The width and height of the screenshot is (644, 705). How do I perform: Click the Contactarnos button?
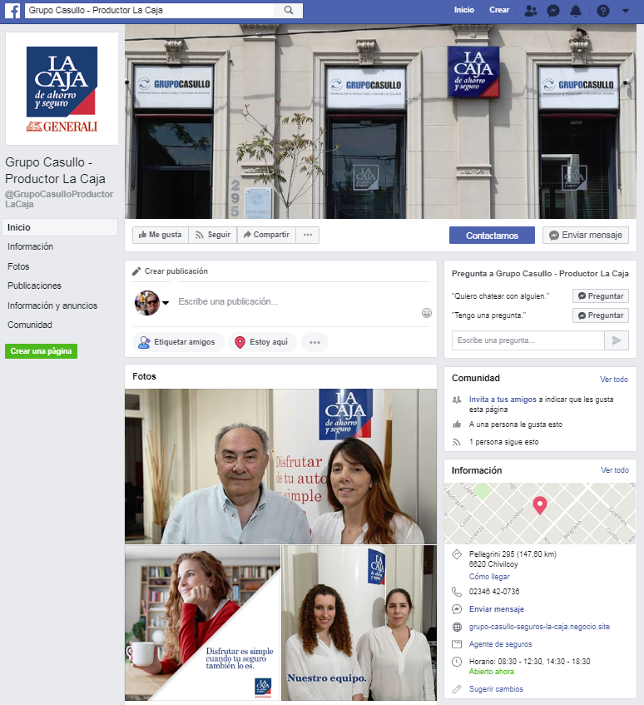(x=492, y=236)
